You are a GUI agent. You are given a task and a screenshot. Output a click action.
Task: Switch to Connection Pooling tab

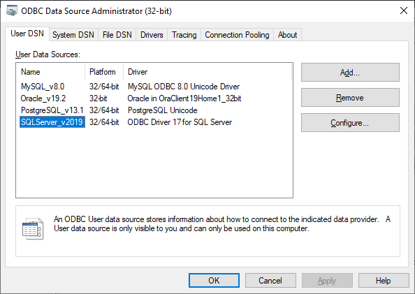click(237, 35)
